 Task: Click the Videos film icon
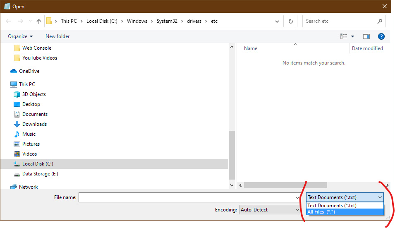click(17, 154)
